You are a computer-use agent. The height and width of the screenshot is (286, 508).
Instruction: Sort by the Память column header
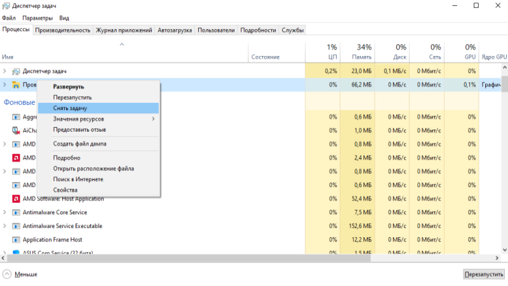pyautogui.click(x=358, y=52)
